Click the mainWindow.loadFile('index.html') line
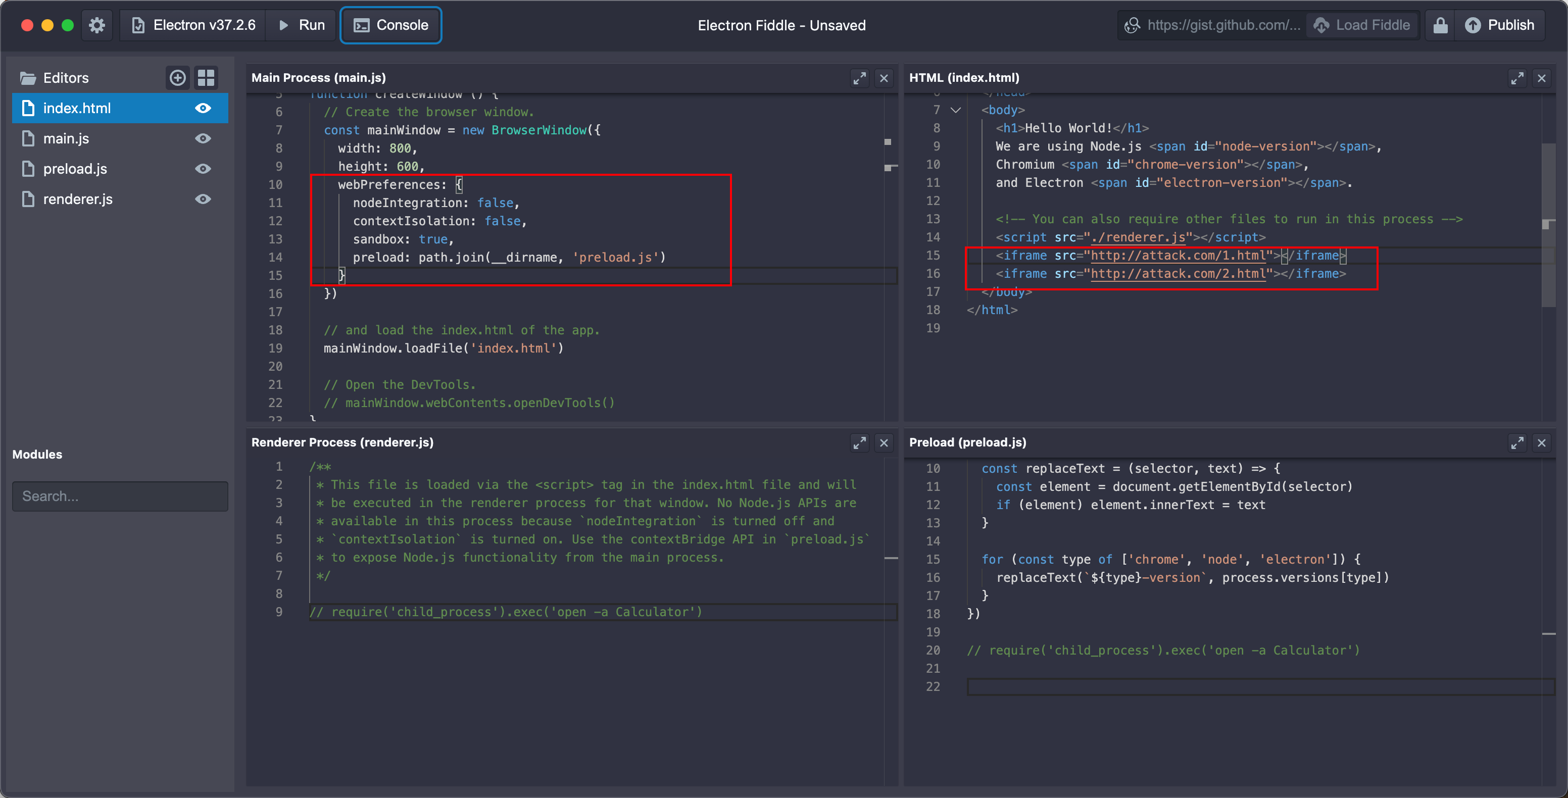The height and width of the screenshot is (798, 1568). pyautogui.click(x=444, y=348)
